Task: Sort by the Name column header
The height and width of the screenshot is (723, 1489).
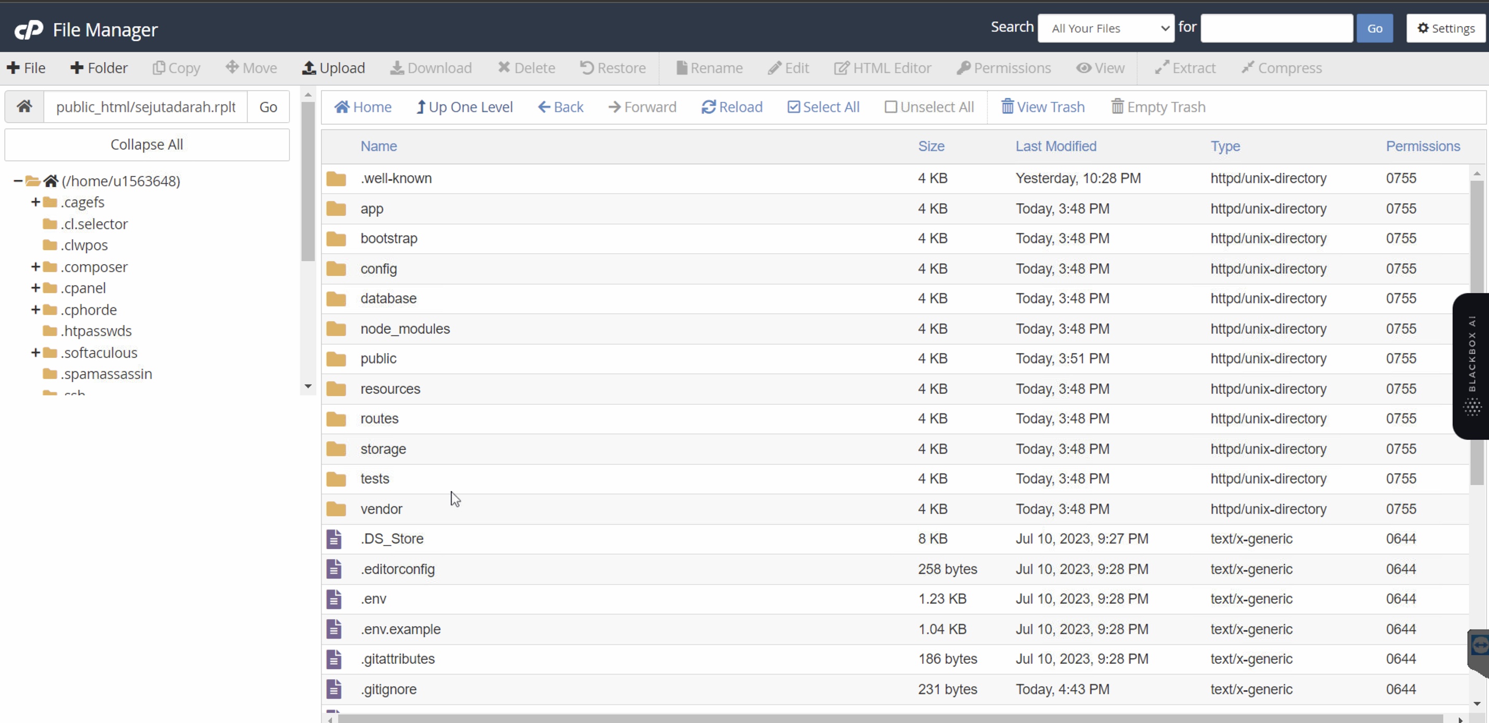Action: click(x=378, y=146)
